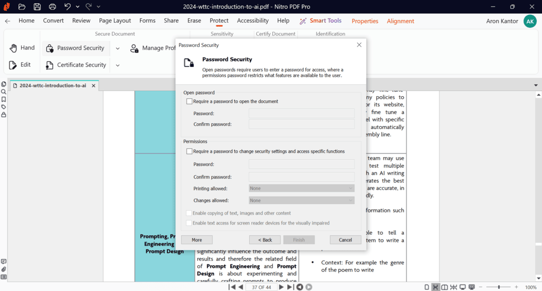
Task: Print the document via the printer icon
Action: 52,6
